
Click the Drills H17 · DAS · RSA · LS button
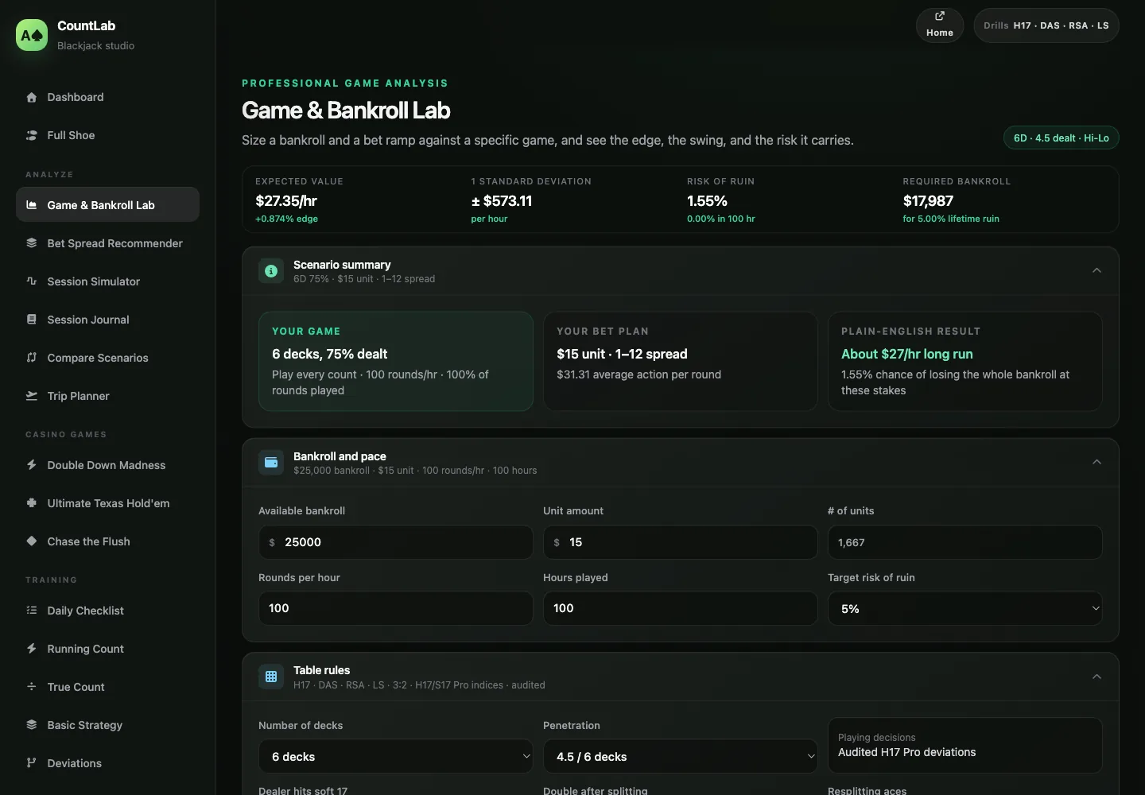tap(1046, 25)
